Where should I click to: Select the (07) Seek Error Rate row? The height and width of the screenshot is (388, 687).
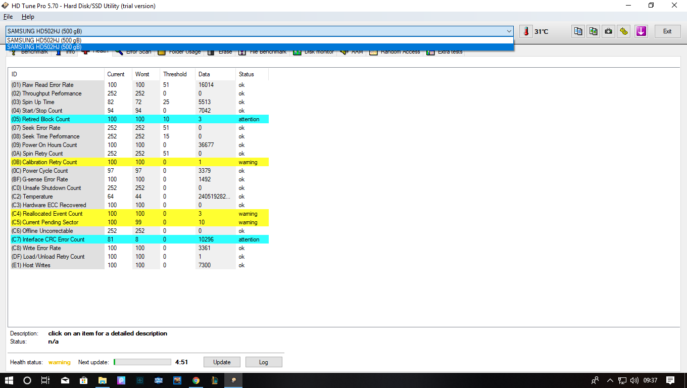coord(139,128)
